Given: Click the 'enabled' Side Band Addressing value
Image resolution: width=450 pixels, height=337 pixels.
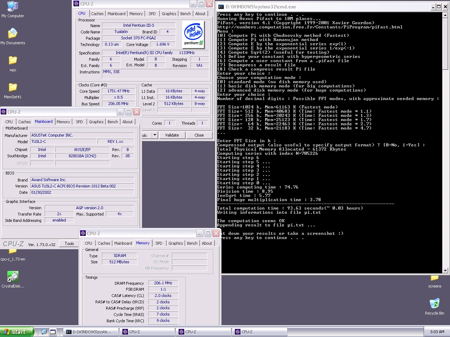Looking at the screenshot, I should (x=59, y=220).
